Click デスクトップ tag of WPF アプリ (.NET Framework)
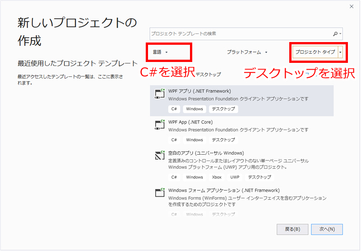This screenshot has width=361, height=251. [x=223, y=109]
